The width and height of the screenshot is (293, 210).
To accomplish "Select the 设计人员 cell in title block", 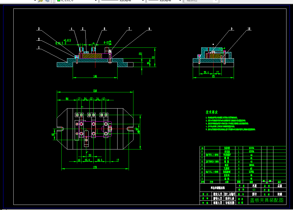I will tap(218, 194).
